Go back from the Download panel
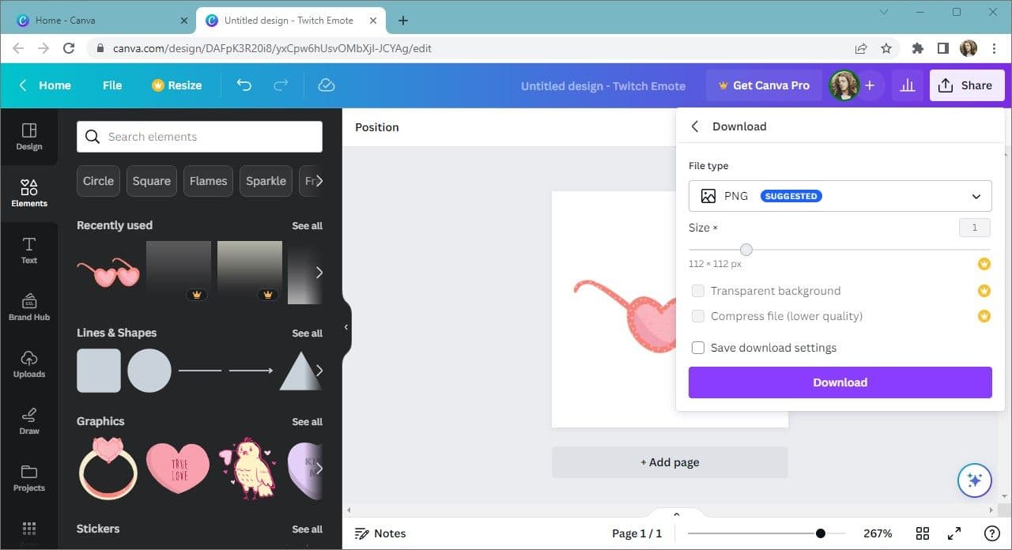 695,126
